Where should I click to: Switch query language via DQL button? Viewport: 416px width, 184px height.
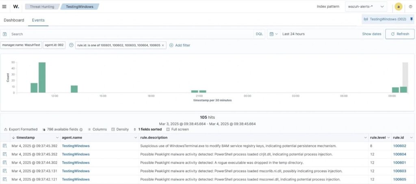tap(259, 34)
